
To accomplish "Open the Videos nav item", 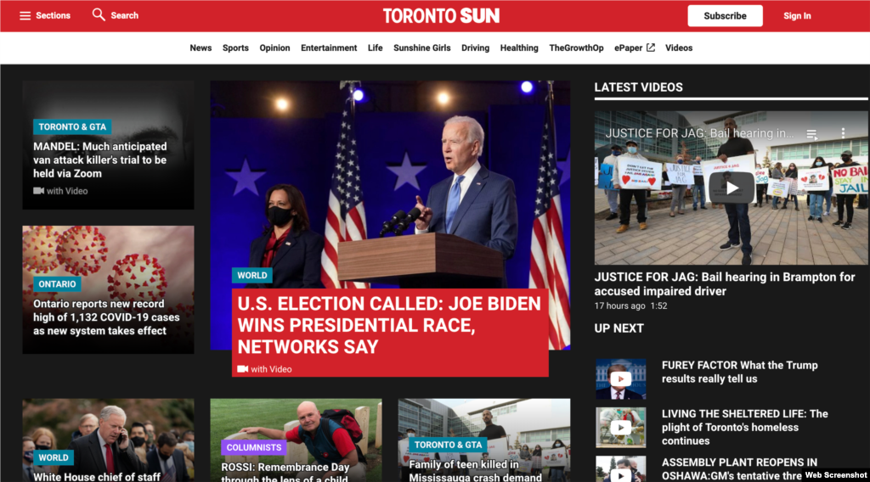I will pos(679,48).
